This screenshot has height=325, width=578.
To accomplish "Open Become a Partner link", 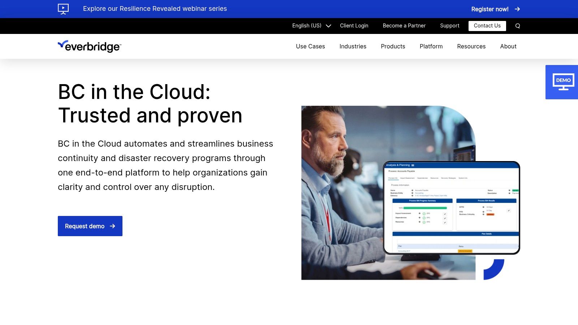I will pyautogui.click(x=404, y=26).
